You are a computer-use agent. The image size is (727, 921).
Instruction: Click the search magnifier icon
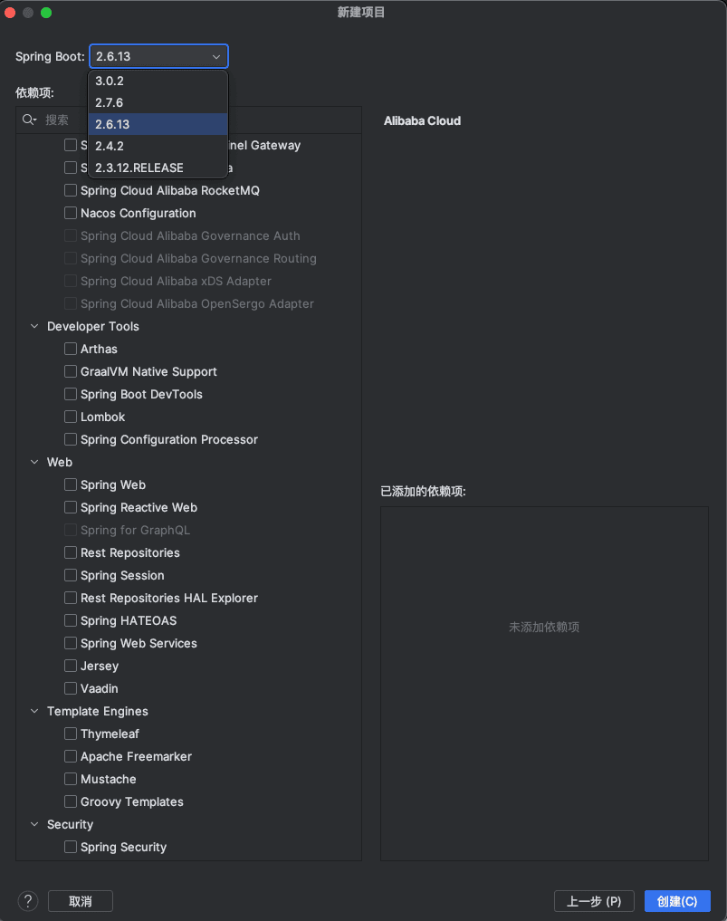coord(29,120)
